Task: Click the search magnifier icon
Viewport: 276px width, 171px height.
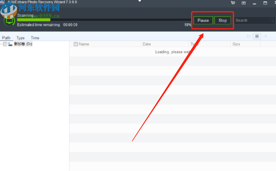Action: pyautogui.click(x=272, y=20)
